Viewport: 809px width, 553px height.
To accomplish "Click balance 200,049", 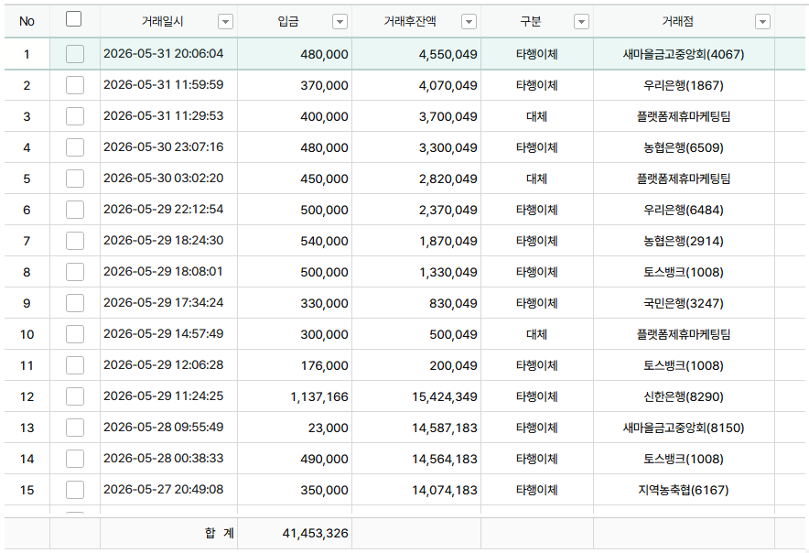I will coord(453,365).
